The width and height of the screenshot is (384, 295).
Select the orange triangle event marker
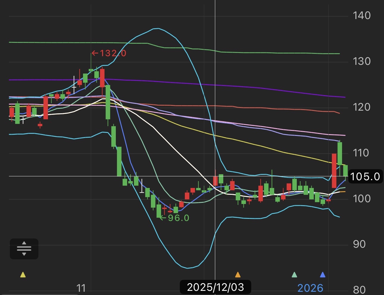click(238, 274)
